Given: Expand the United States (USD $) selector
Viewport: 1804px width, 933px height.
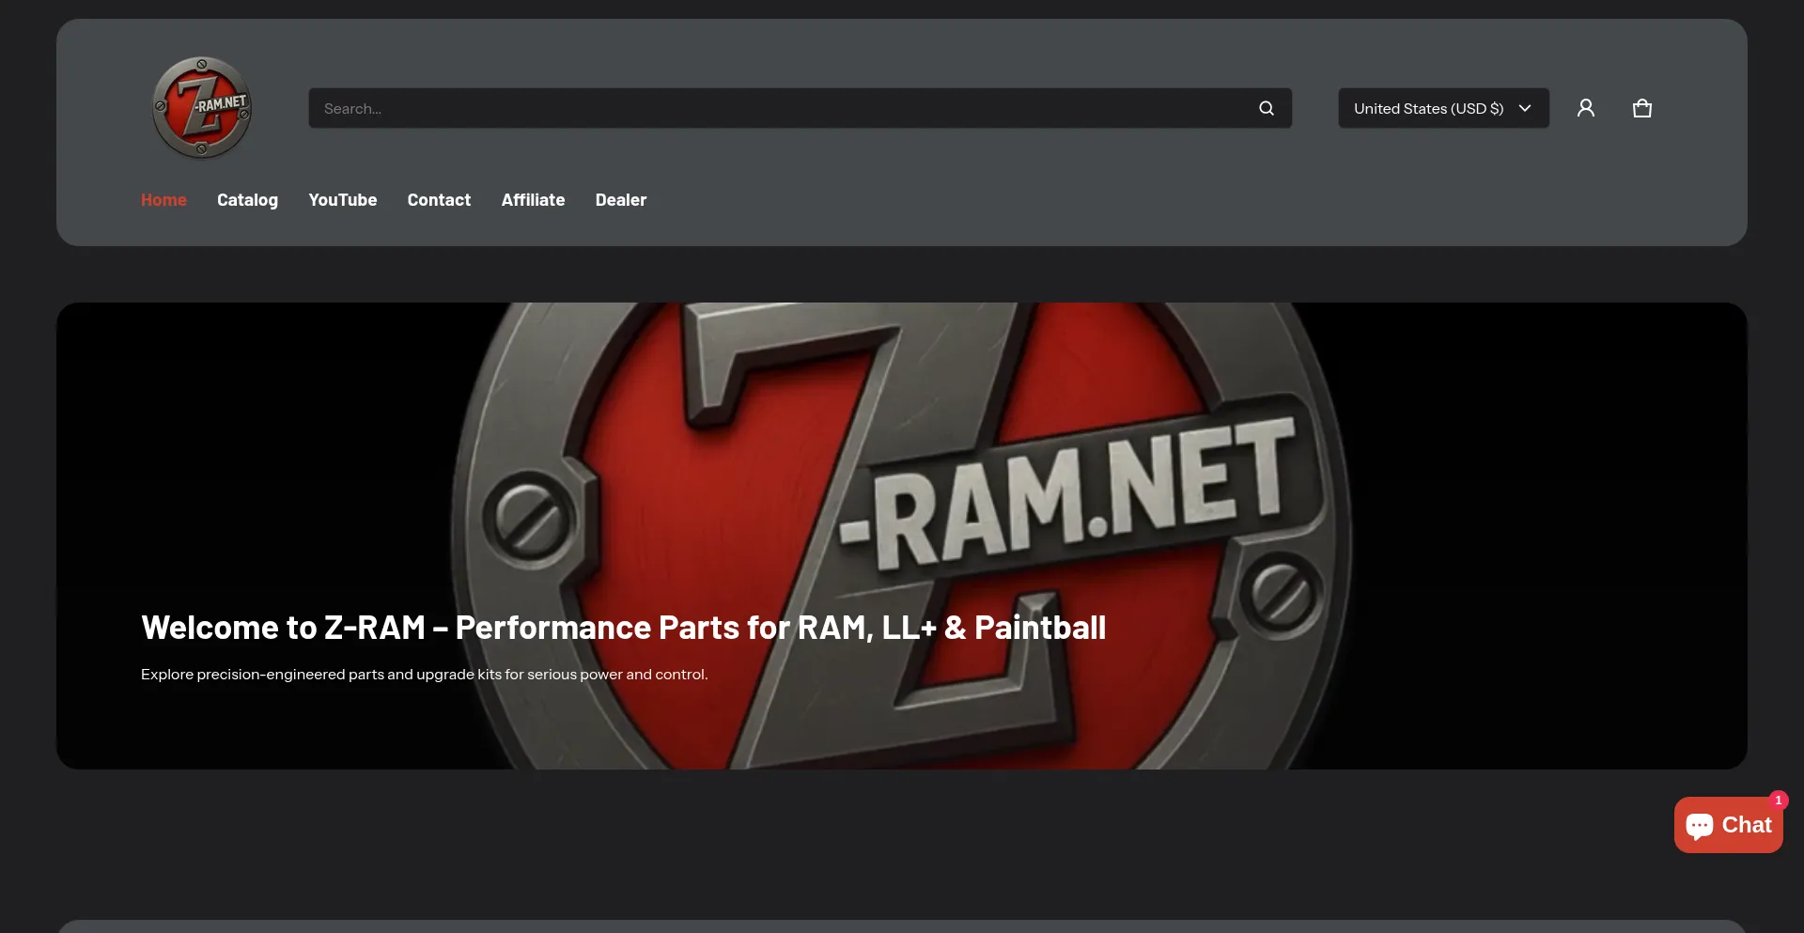Looking at the screenshot, I should [1443, 108].
